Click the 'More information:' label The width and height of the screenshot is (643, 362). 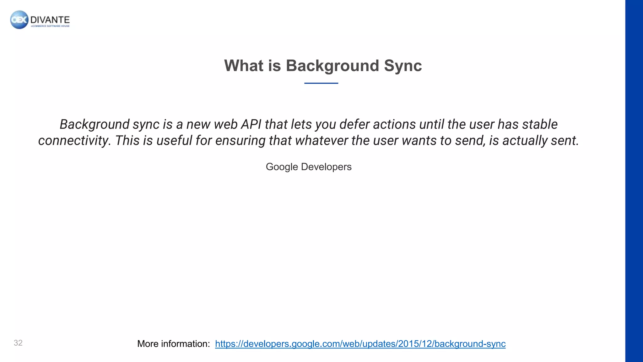(x=173, y=344)
